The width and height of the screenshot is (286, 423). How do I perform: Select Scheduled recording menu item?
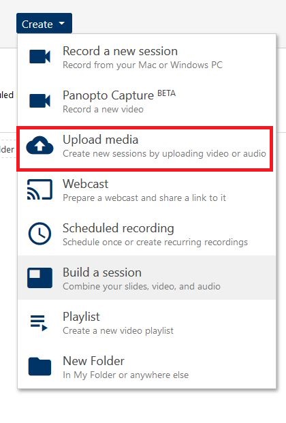(147, 234)
